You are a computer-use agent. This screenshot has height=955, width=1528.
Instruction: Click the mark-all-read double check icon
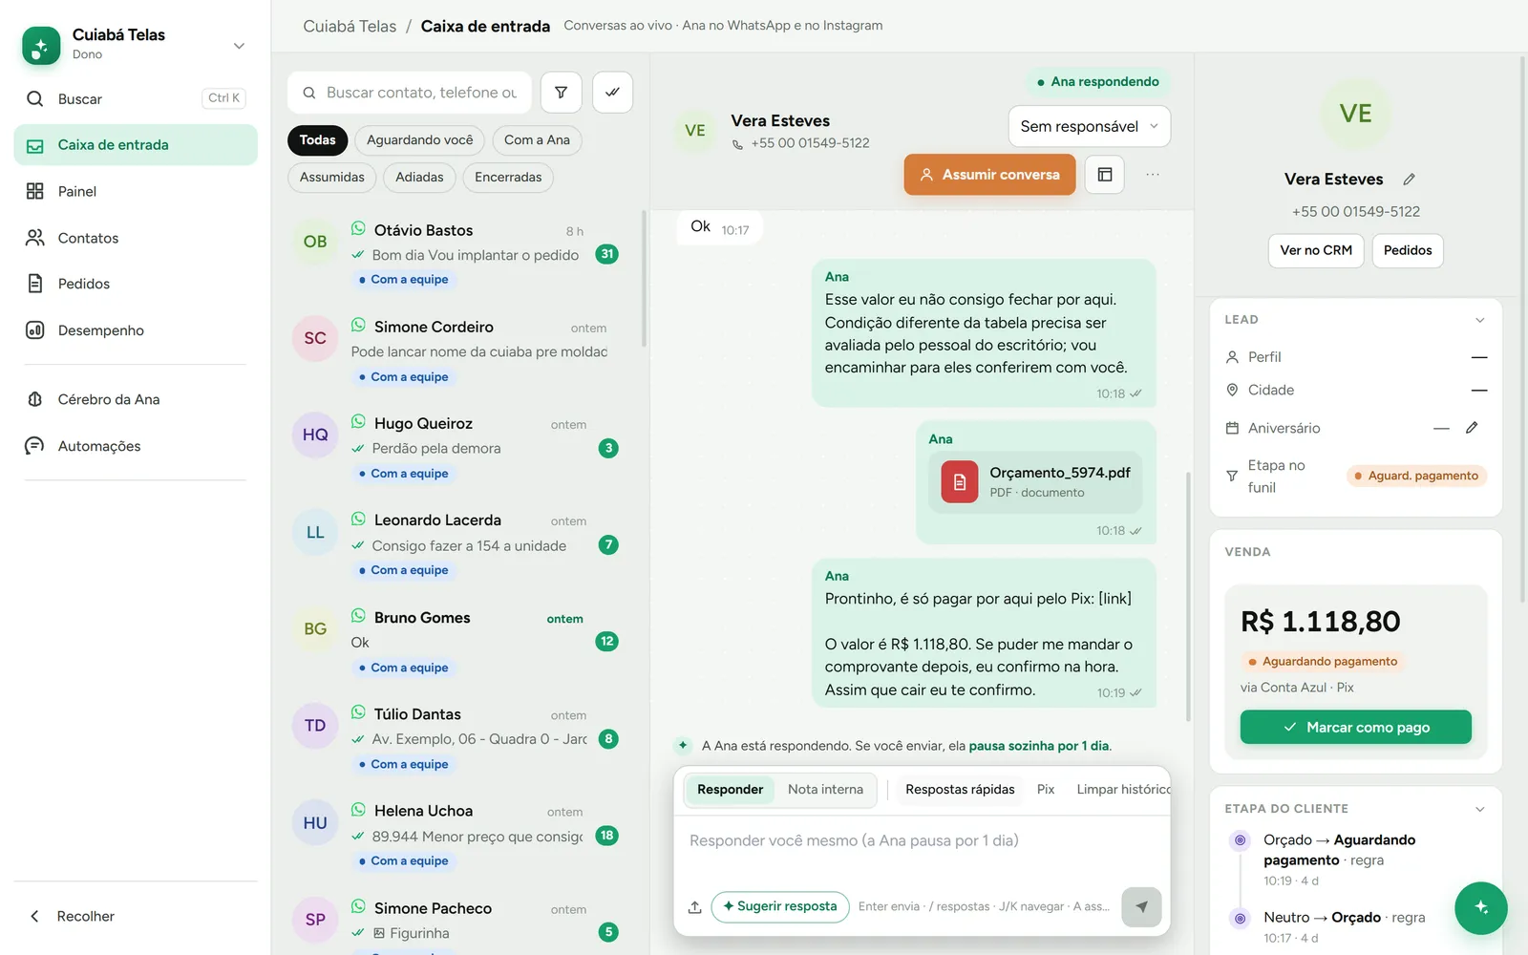pos(612,93)
